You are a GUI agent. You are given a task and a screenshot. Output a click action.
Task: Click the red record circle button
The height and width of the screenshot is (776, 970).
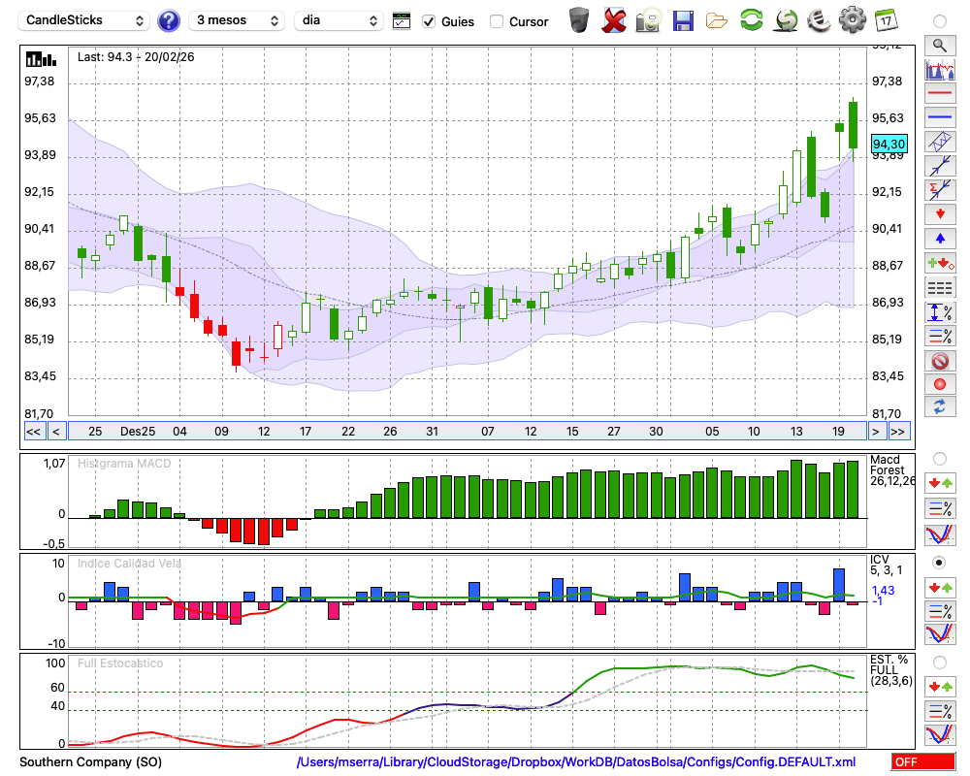coord(940,384)
